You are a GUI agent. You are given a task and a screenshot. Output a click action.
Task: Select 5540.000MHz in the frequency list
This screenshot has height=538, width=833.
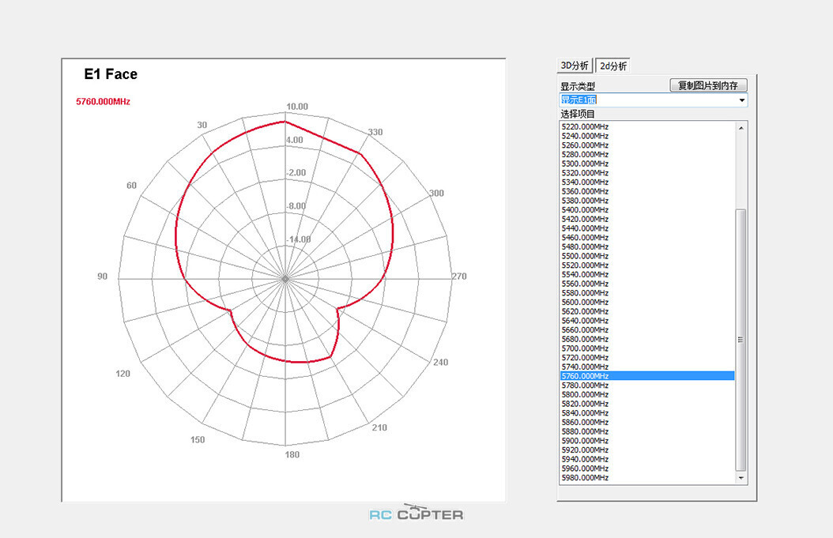pos(647,275)
